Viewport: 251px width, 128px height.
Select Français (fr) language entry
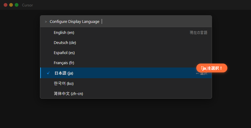pyautogui.click(x=64, y=63)
